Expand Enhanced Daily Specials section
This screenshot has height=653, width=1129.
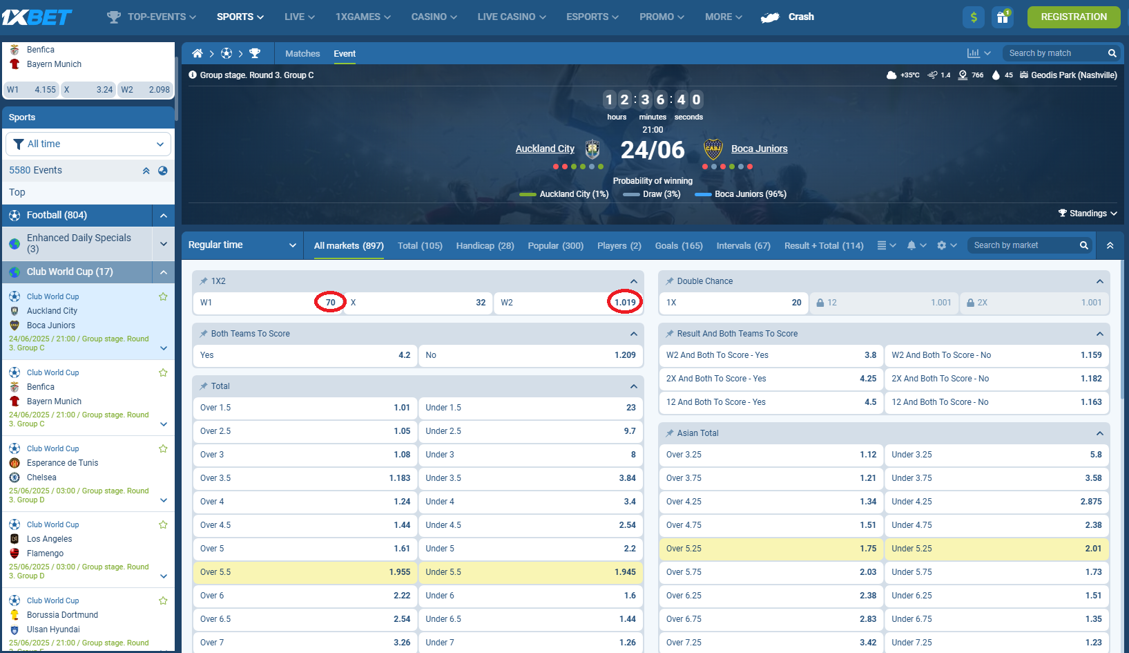(164, 243)
